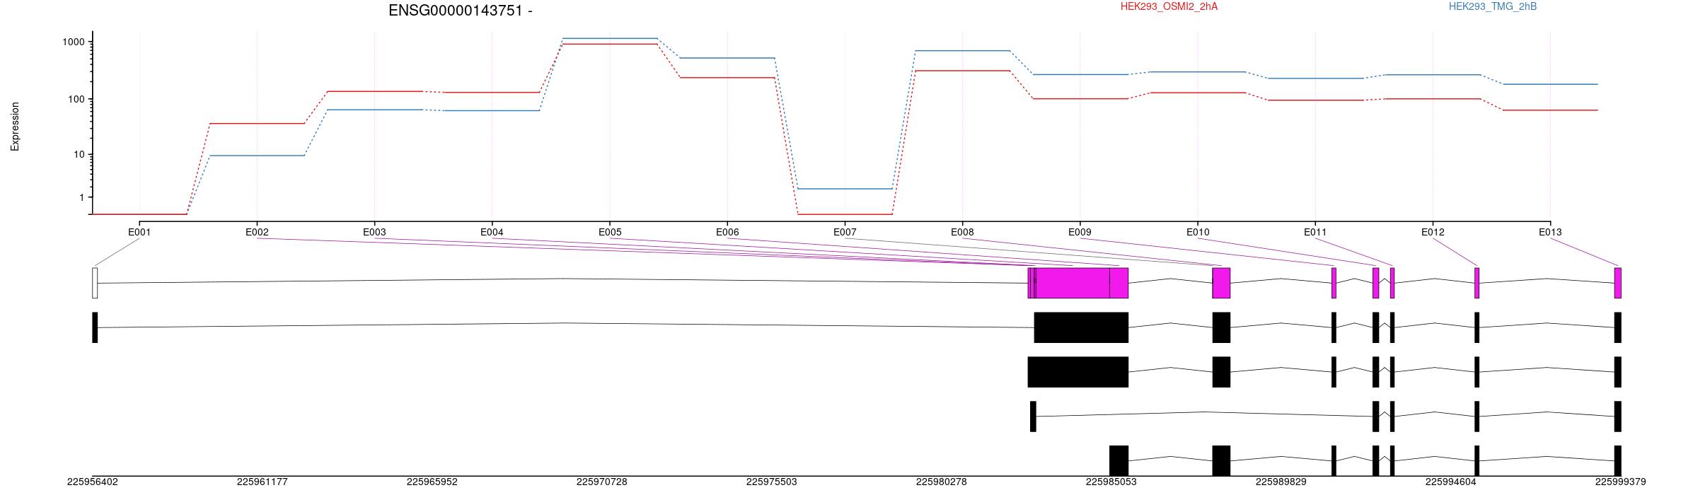This screenshot has height=495, width=1698.
Task: Click the E004 exon label
Action: [x=492, y=232]
